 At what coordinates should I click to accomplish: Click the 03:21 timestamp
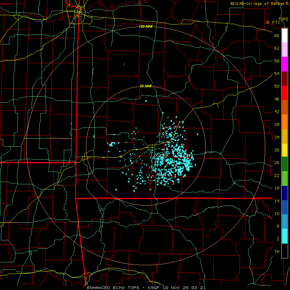[x=198, y=288]
